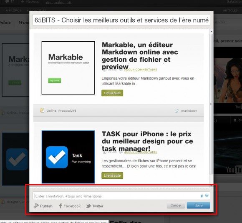This screenshot has width=242, height=223.
Task: Toggle Twitter sharing option
Action: [x=95, y=206]
